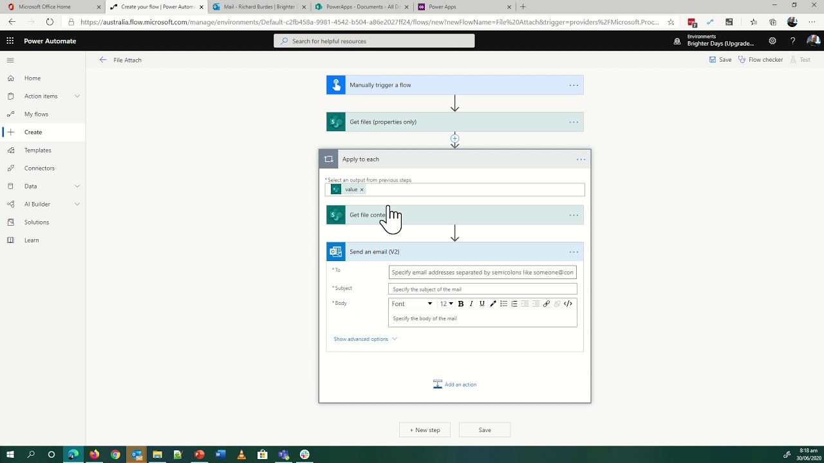Insert a hyperlink in the email body
This screenshot has height=463, width=824.
pyautogui.click(x=547, y=304)
